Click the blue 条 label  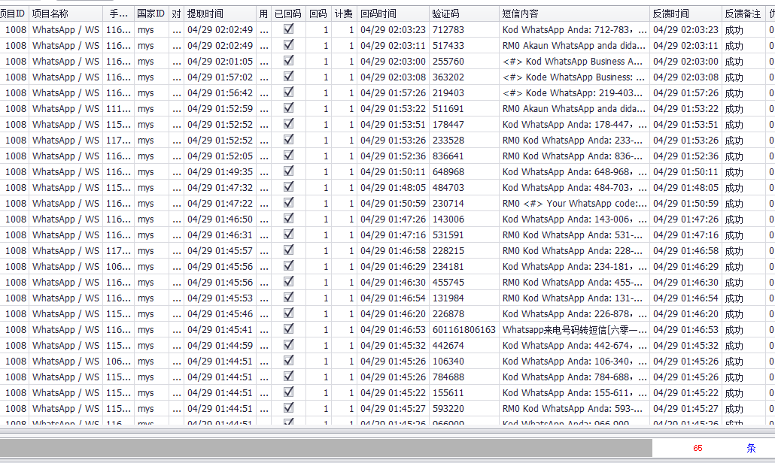751,448
